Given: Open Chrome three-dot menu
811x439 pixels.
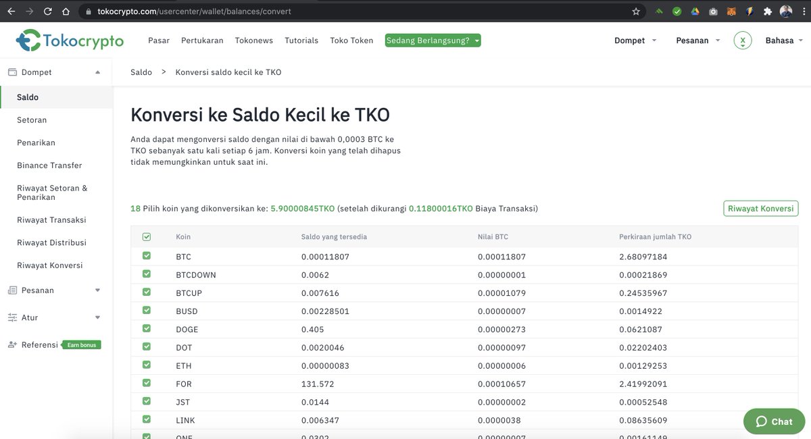Looking at the screenshot, I should [803, 11].
